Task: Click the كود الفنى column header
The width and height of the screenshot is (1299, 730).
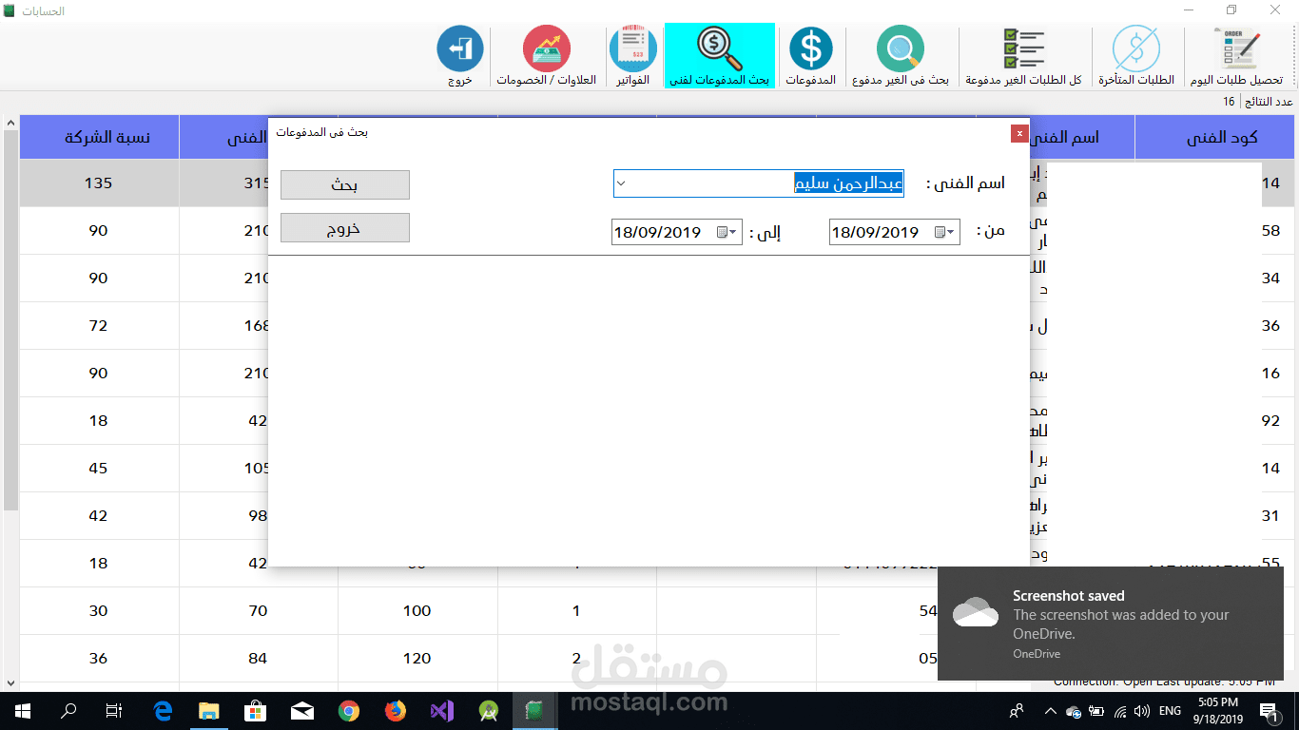Action: [x=1214, y=137]
